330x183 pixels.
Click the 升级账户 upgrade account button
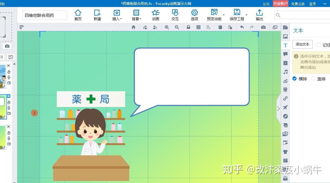point(280,4)
